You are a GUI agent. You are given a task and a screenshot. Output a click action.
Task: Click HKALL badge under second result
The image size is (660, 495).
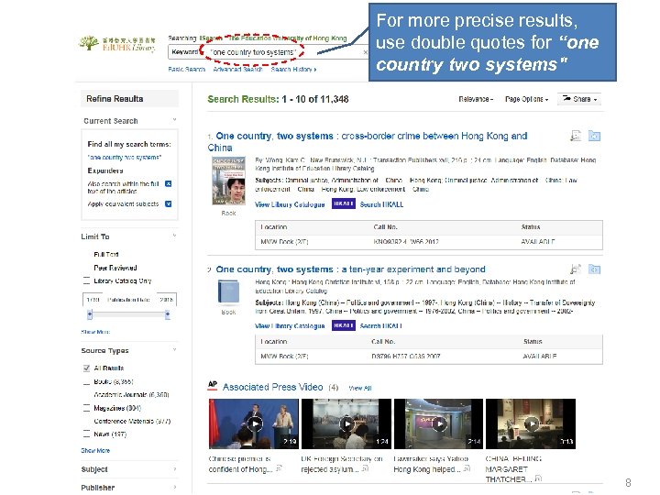point(344,325)
